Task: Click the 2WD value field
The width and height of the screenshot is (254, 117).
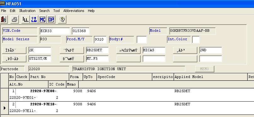Action: tap(211, 50)
